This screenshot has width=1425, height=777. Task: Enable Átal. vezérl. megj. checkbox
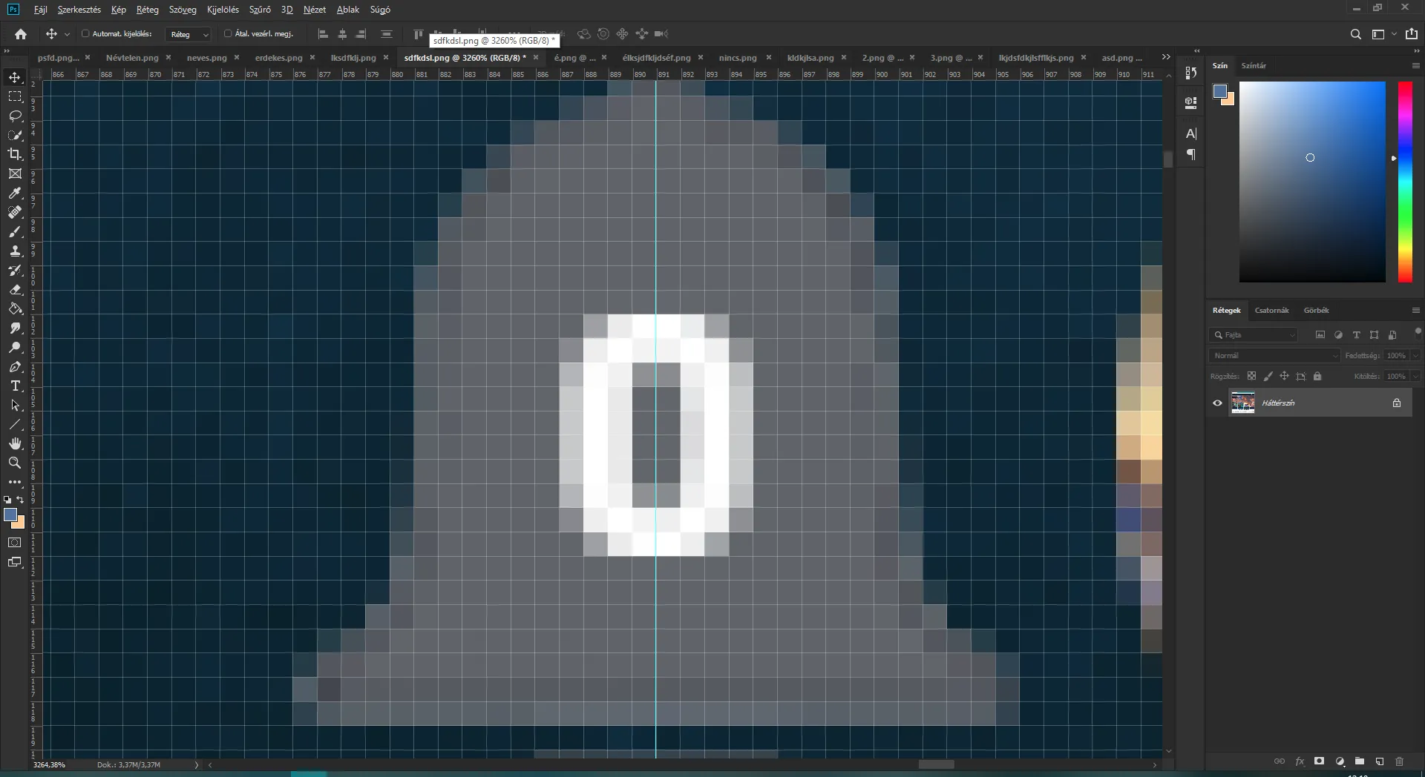[228, 33]
